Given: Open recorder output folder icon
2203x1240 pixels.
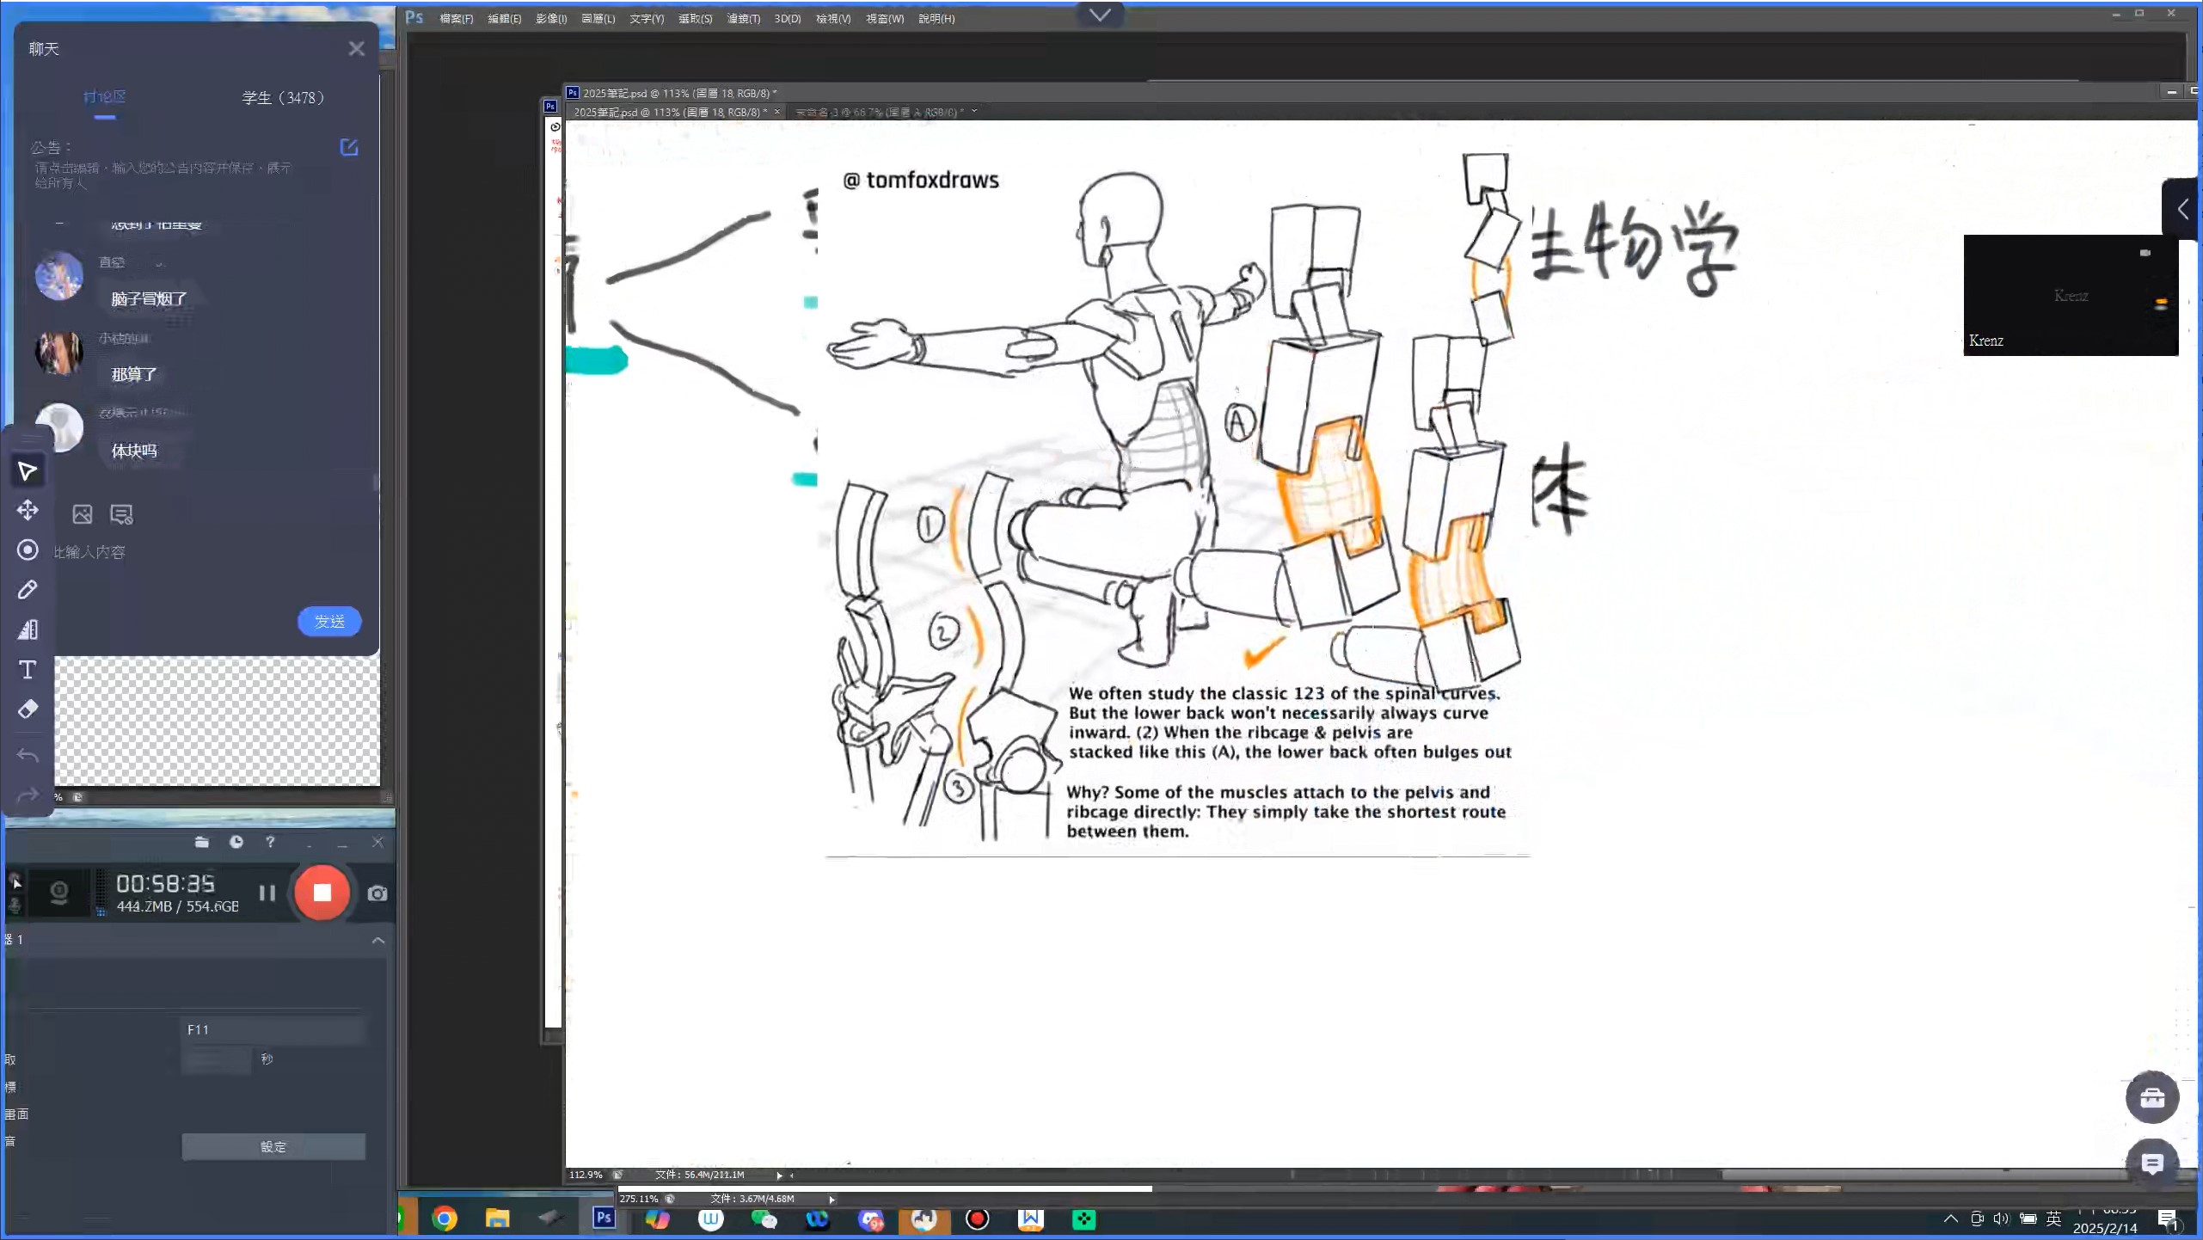Looking at the screenshot, I should [x=201, y=842].
